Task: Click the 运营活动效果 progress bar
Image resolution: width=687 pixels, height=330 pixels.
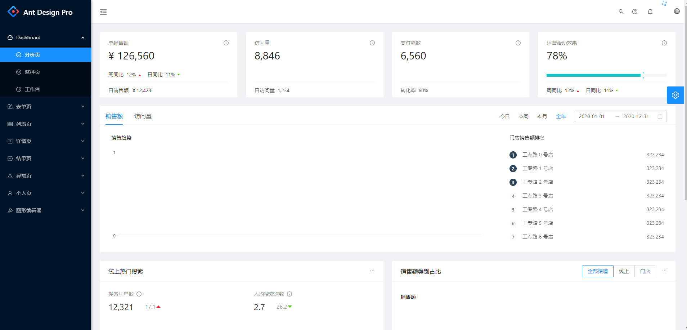Action: pos(607,75)
